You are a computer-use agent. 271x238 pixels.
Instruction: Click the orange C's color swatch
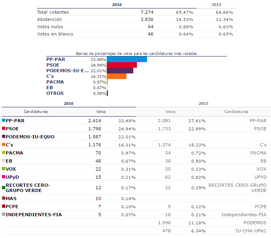(x=4, y=144)
